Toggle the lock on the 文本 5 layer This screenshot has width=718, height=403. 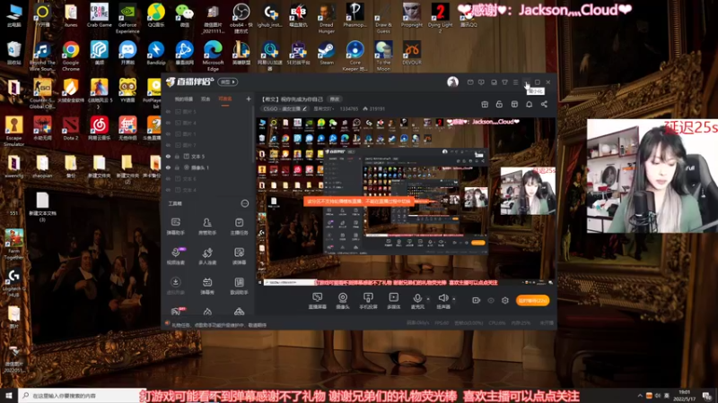pos(177,156)
